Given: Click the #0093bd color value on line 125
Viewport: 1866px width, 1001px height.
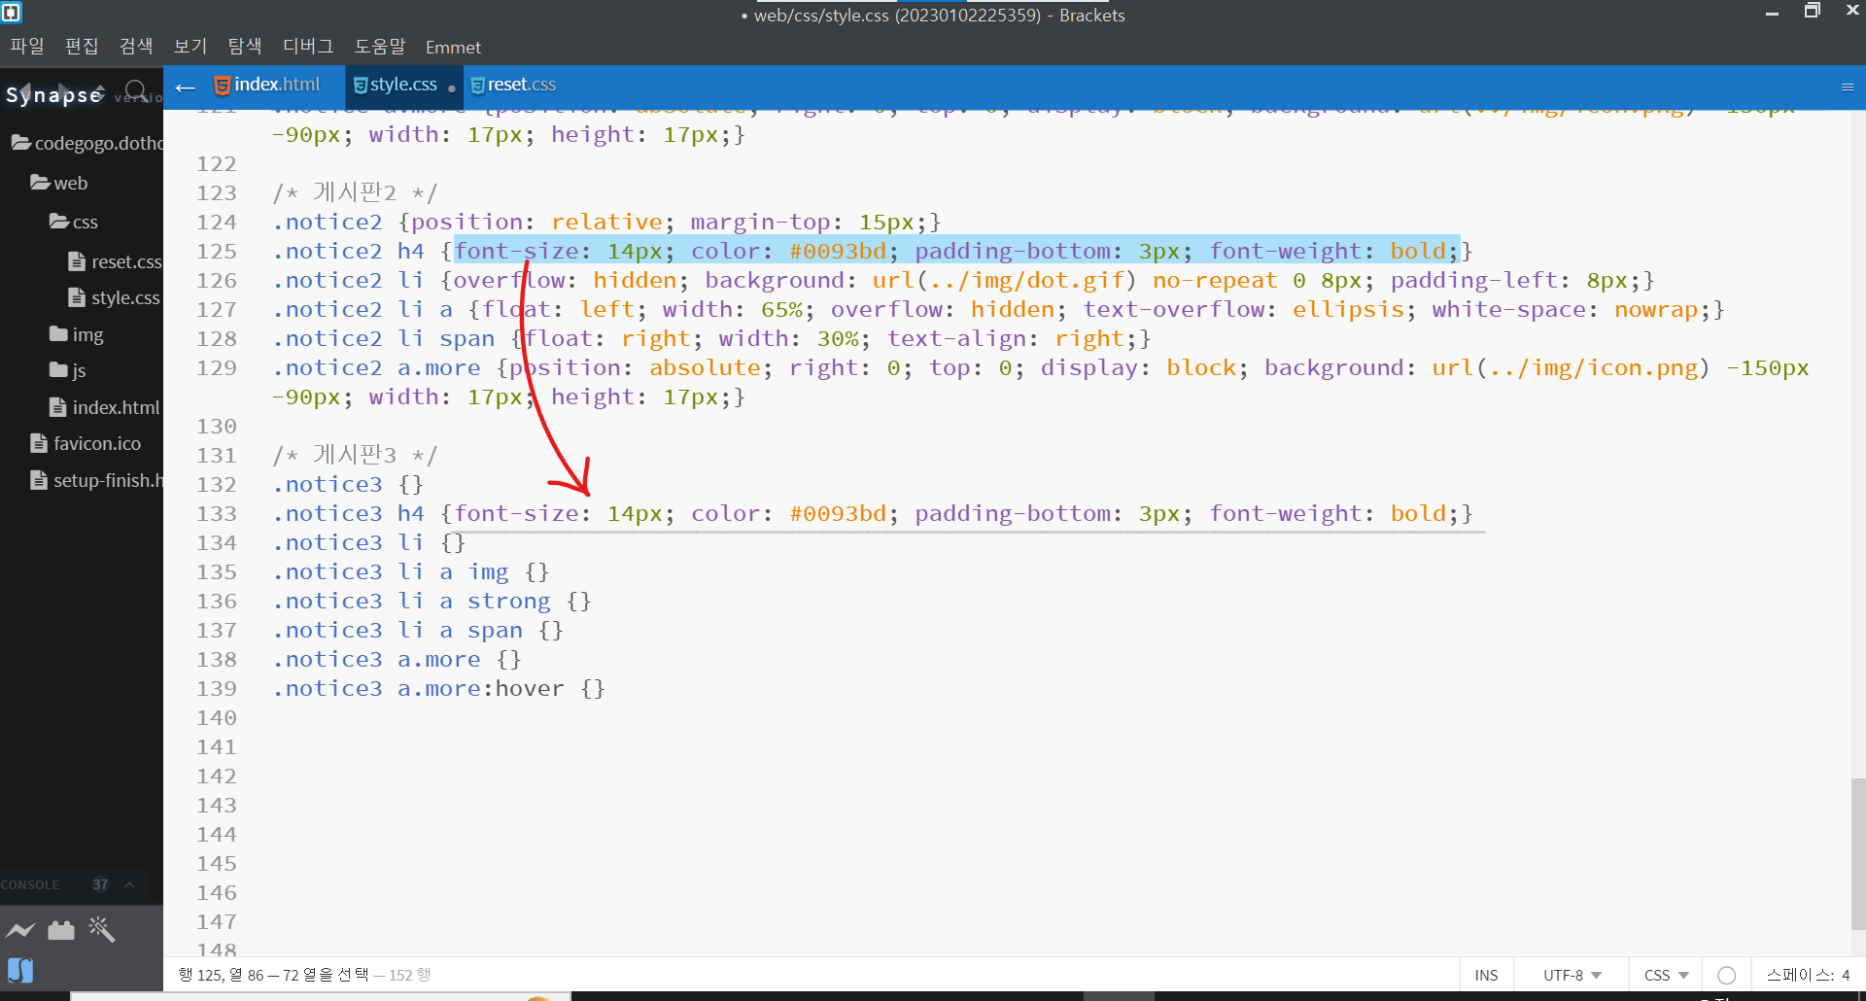Looking at the screenshot, I should tap(838, 251).
